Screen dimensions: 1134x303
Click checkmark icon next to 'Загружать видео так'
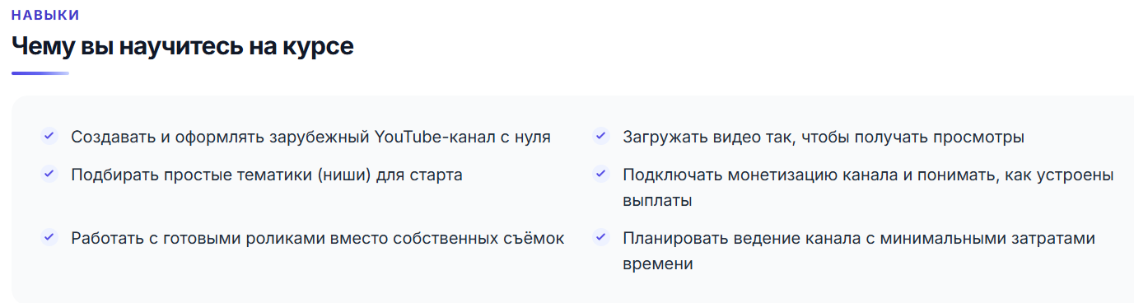click(x=601, y=136)
